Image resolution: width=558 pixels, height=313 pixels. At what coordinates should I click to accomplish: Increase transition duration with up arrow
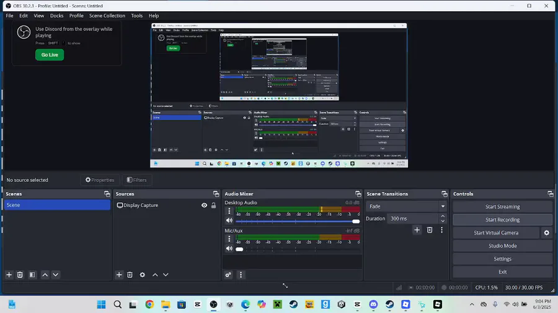coord(443,216)
